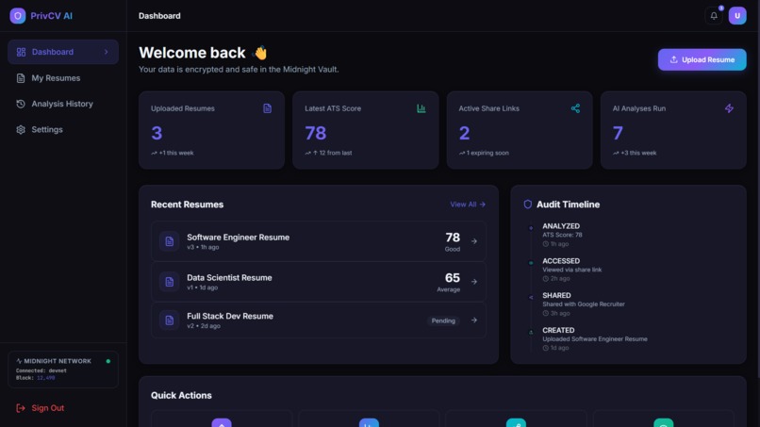Click View All link in Recent Resumes

click(468, 205)
